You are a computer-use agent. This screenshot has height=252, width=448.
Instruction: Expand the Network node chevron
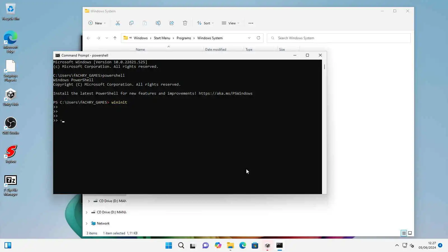click(x=87, y=223)
